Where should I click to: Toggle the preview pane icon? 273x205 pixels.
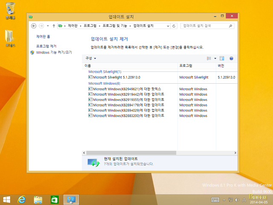point(222,59)
